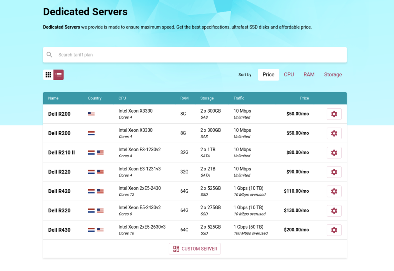Switch to list view layout

[58, 75]
